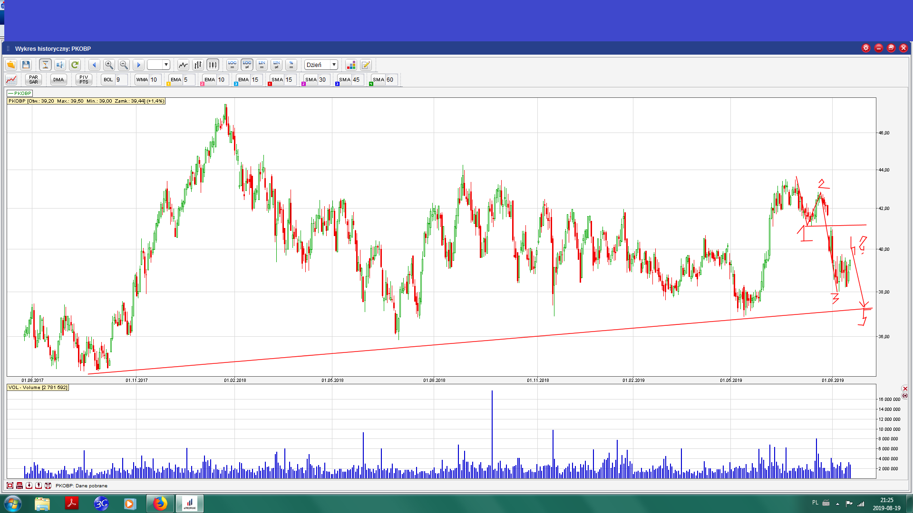913x513 pixels.
Task: Click the open folder icon in toolbar
Action: [11, 65]
